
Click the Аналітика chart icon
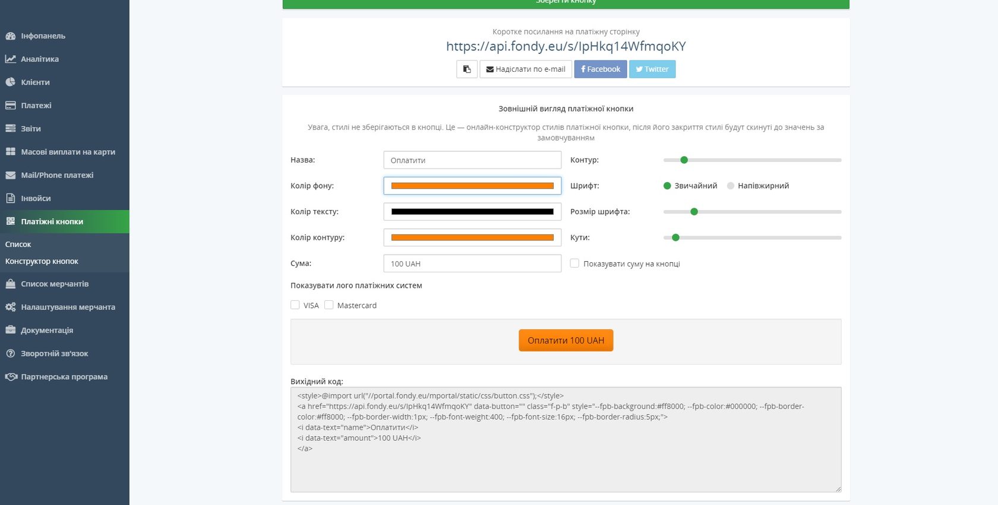(x=10, y=59)
